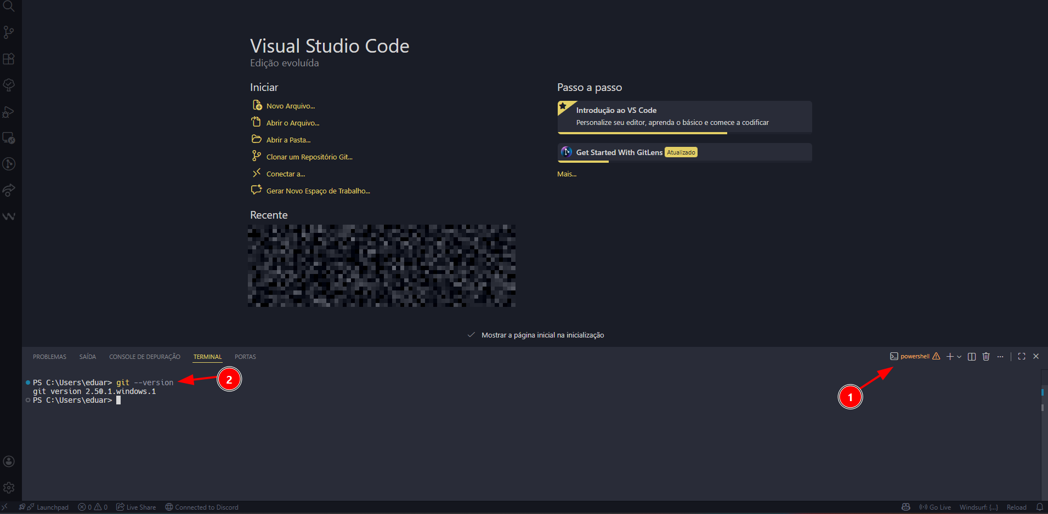Image resolution: width=1048 pixels, height=514 pixels.
Task: Open notifications bell in status bar
Action: 1040,507
